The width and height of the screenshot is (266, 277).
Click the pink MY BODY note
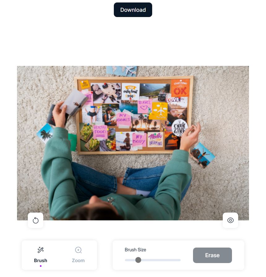pyautogui.click(x=139, y=139)
